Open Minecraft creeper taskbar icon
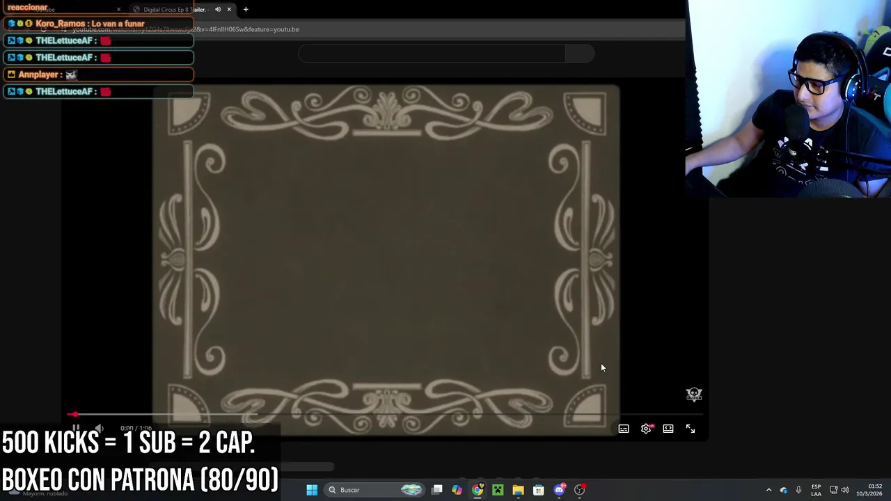Image resolution: width=891 pixels, height=501 pixels. tap(498, 490)
